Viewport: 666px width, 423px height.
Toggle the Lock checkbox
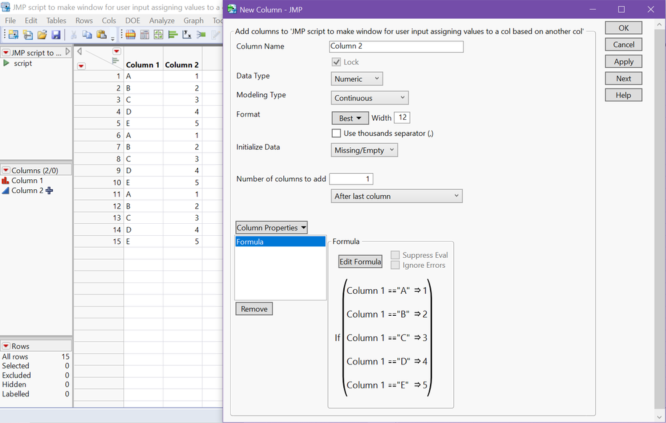tap(337, 62)
